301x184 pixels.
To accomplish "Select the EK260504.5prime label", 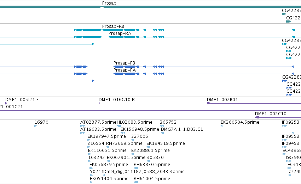I will pyautogui.click(x=240, y=122).
